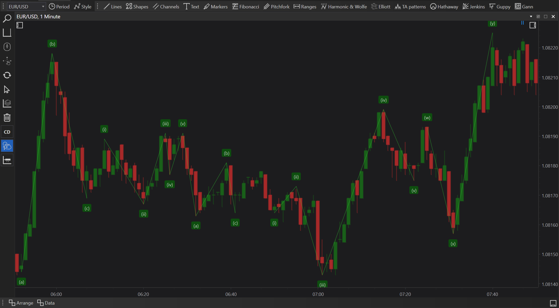
Task: Expand the chart window options arrow
Action: coord(531,17)
